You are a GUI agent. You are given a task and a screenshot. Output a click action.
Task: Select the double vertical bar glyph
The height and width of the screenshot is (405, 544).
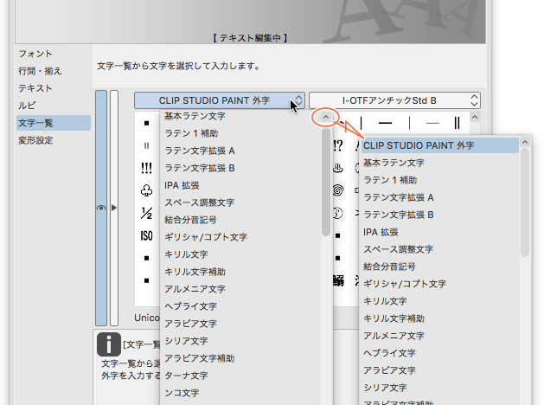[457, 123]
